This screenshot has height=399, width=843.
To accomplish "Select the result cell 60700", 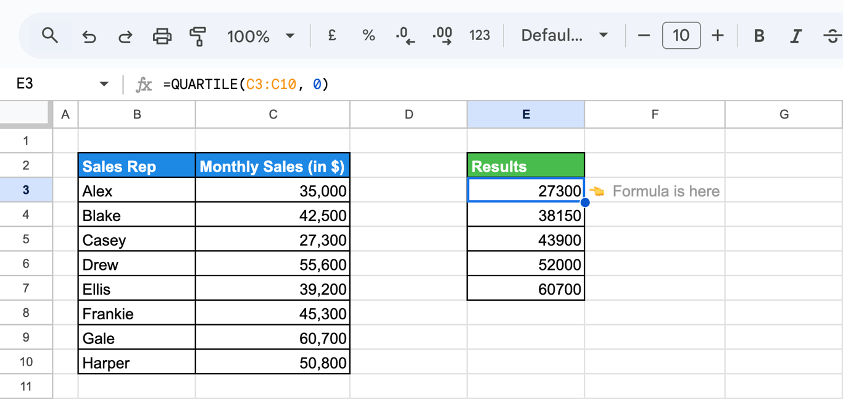I will tap(526, 288).
